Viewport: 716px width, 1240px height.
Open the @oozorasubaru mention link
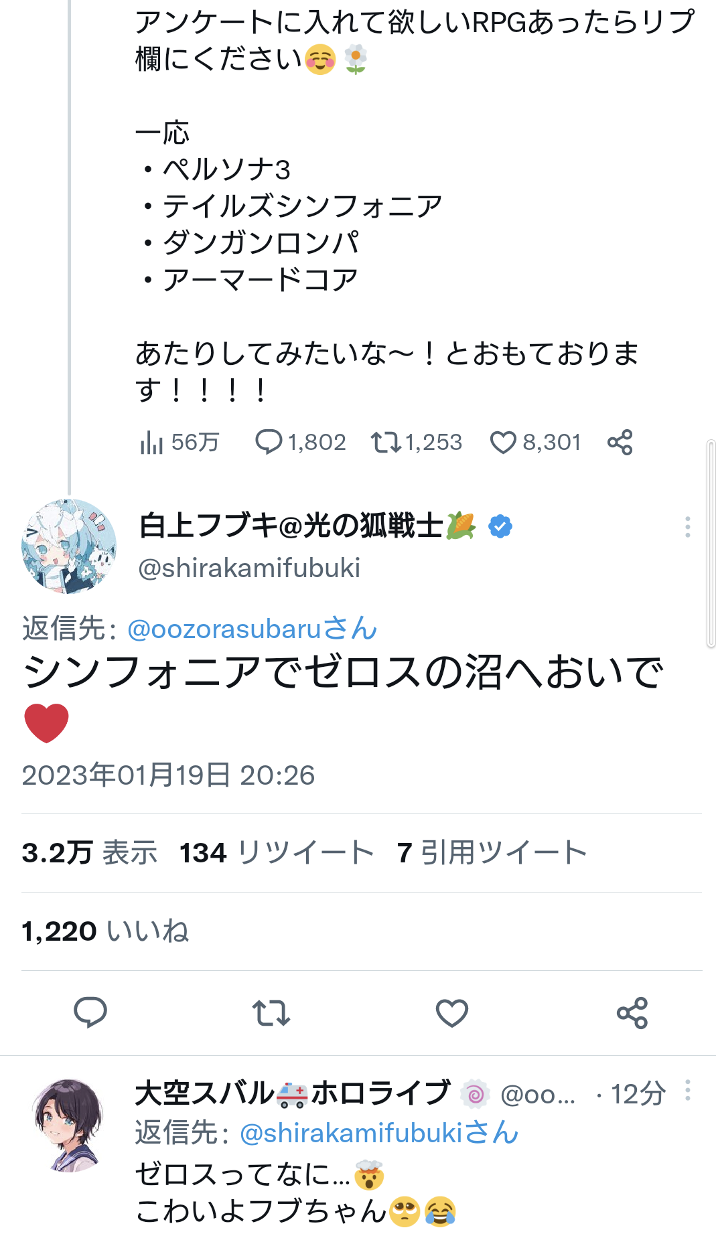pyautogui.click(x=252, y=629)
